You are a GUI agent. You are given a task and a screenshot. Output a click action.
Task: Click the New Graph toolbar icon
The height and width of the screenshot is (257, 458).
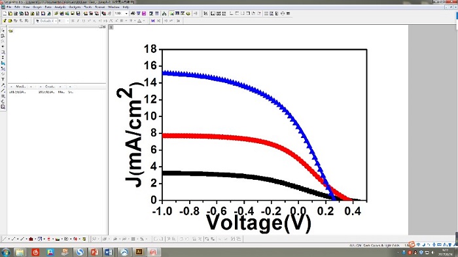click(x=27, y=14)
